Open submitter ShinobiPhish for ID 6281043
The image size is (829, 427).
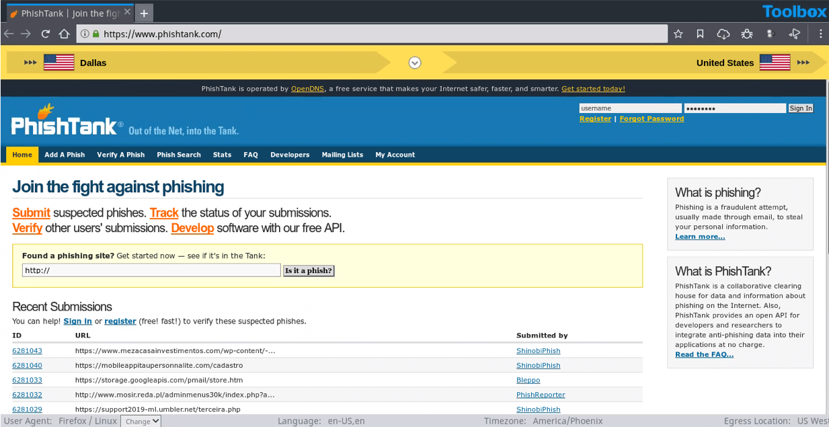(538, 351)
